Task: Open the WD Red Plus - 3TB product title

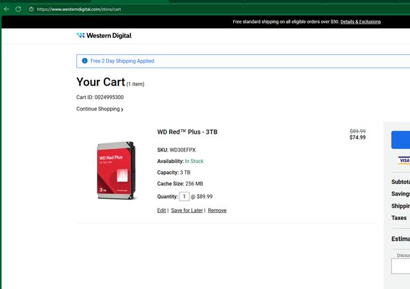Action: [187, 132]
